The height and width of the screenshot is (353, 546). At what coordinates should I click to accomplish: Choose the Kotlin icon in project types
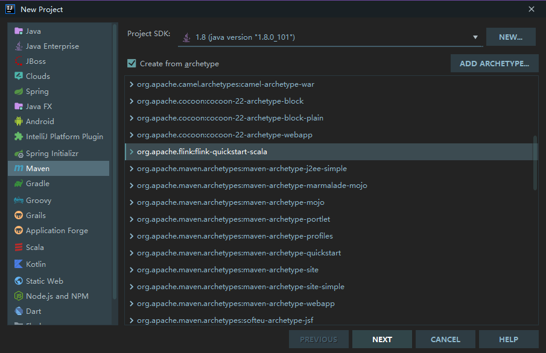point(19,264)
